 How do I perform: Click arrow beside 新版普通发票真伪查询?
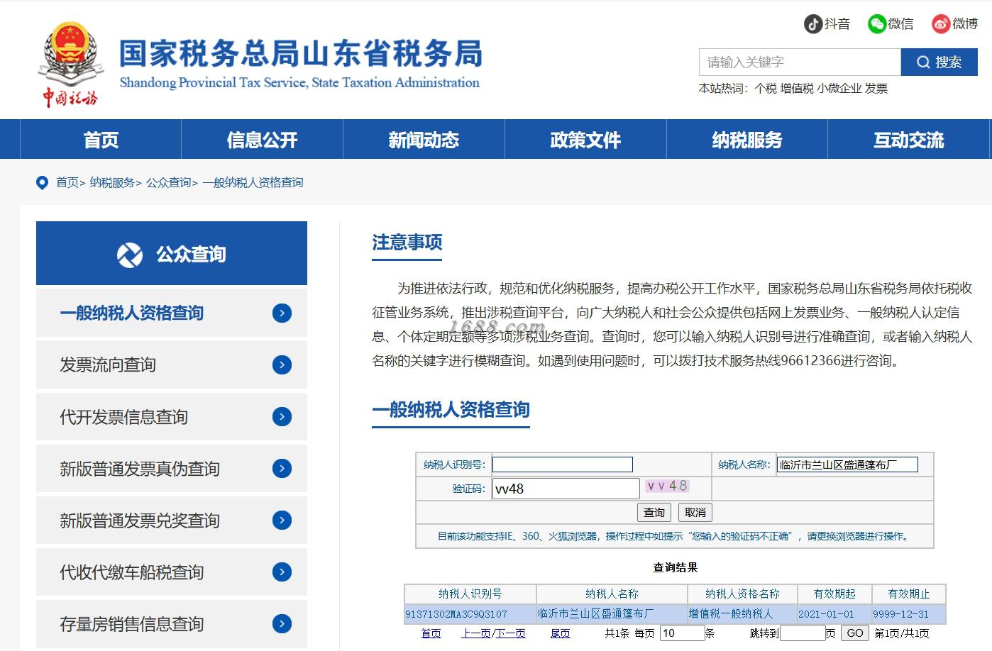(x=282, y=468)
